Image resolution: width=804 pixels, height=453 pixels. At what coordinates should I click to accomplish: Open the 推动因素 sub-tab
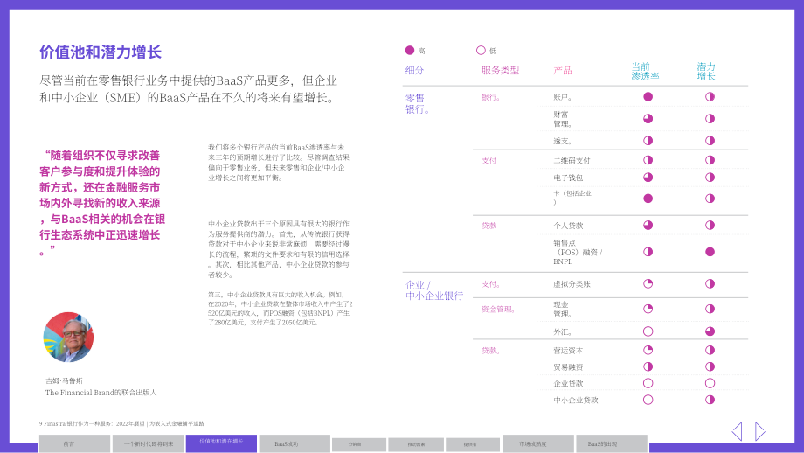tap(416, 445)
